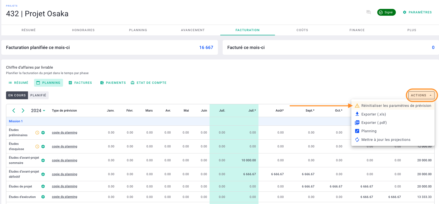Click the clock icon on Études d'esquisse row
The height and width of the screenshot is (204, 439).
[x=37, y=147]
